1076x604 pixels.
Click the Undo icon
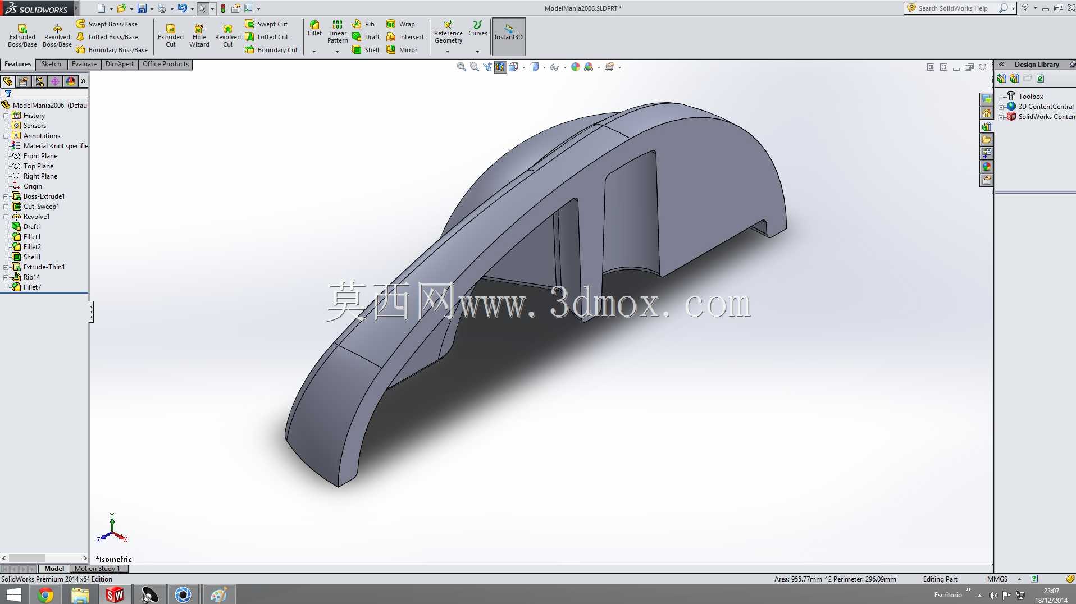[x=182, y=8]
